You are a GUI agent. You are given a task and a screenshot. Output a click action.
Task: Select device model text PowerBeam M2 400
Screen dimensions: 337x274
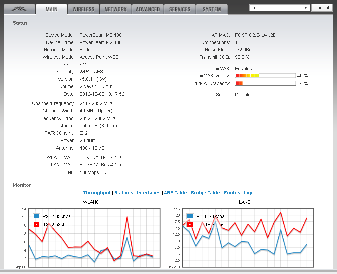click(x=101, y=35)
